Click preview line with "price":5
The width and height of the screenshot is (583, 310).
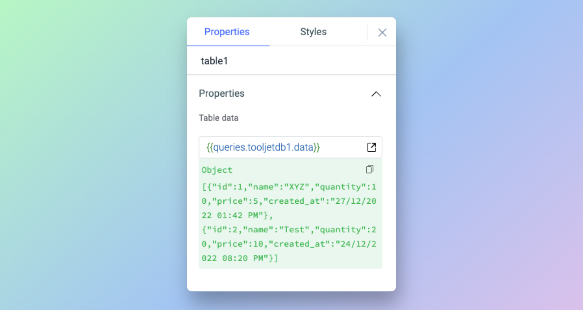coord(289,201)
